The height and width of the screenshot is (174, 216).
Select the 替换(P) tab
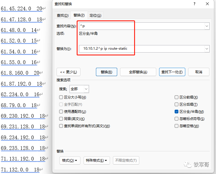coord(79,15)
